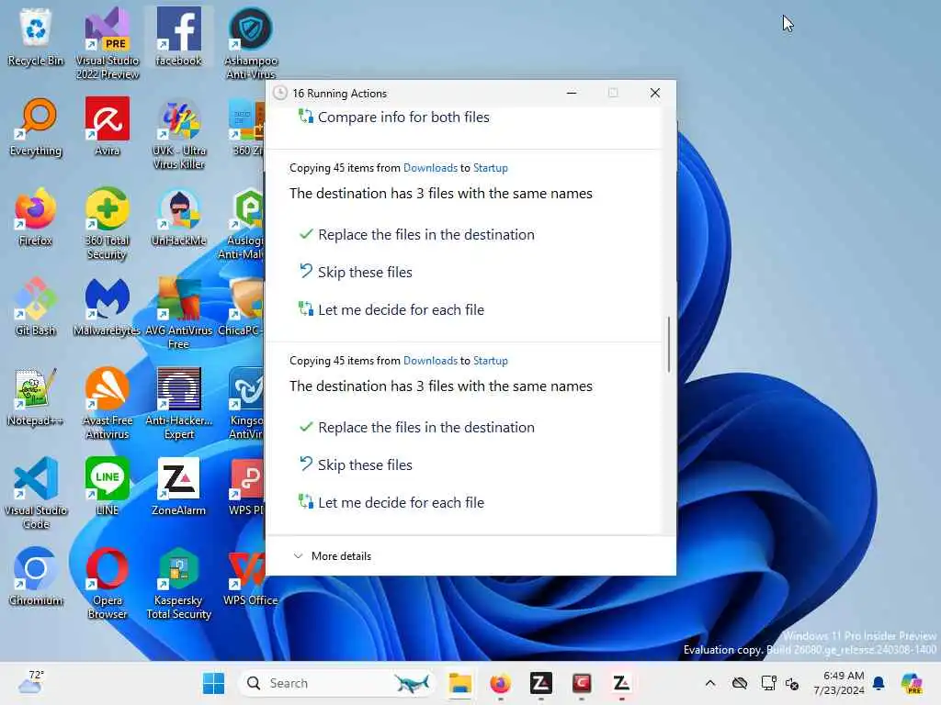
Task: Click the Malwarebytes desktop icon
Action: tap(108, 308)
